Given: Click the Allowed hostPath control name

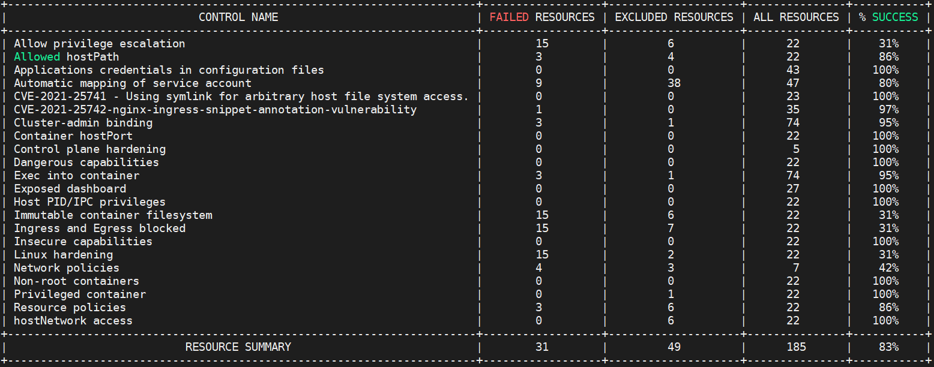Looking at the screenshot, I should tap(66, 57).
